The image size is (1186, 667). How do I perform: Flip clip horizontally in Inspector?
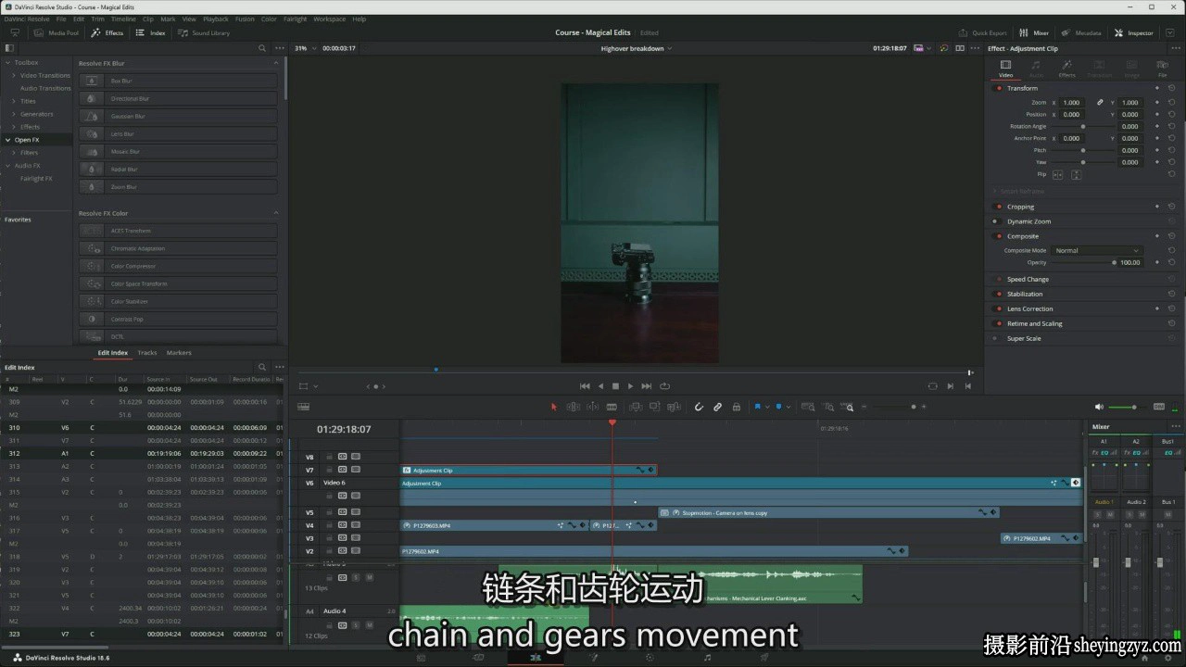(1058, 174)
